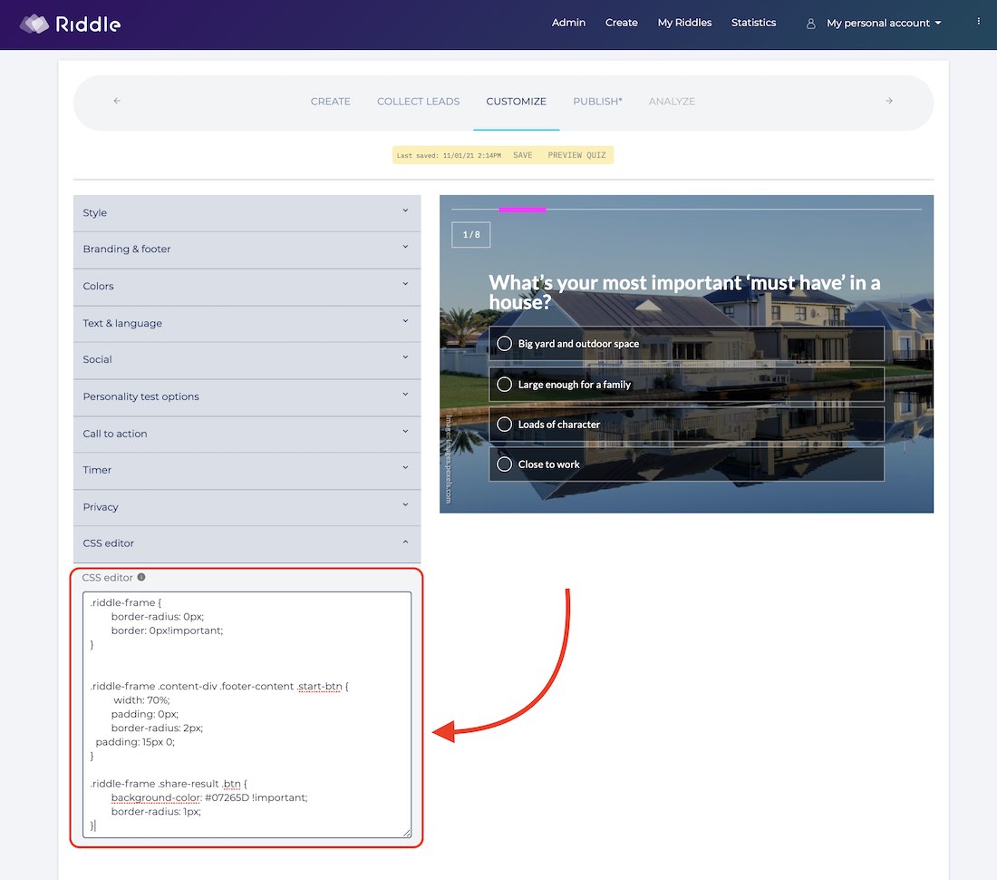Expand the Branding & footer section
The width and height of the screenshot is (997, 880).
(247, 249)
